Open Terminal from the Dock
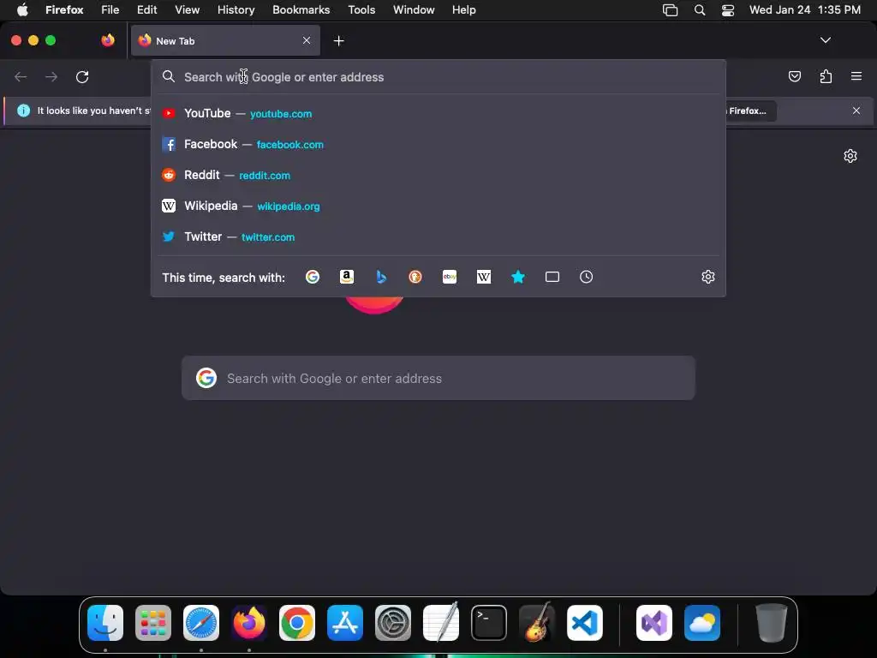This screenshot has width=877, height=658. [489, 623]
